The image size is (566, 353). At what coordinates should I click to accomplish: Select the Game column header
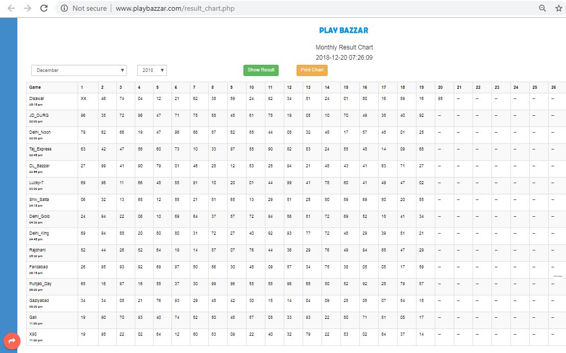tap(35, 87)
